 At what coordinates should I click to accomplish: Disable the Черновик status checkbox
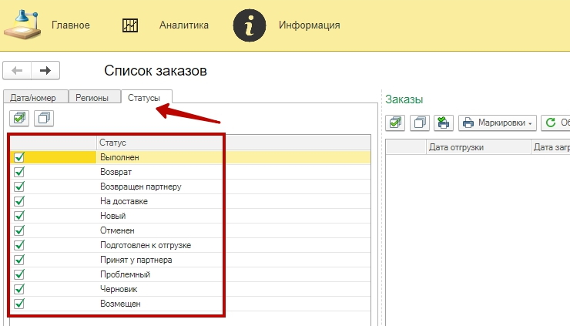tap(19, 289)
